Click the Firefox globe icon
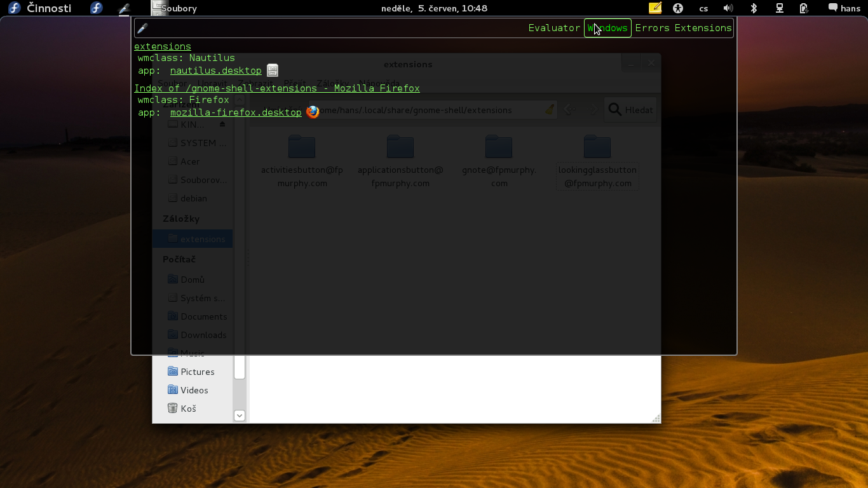Image resolution: width=868 pixels, height=488 pixels. click(313, 112)
